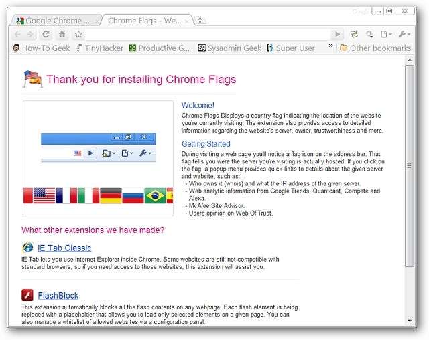Click the FlashBlock icon
The image size is (429, 340).
(27, 295)
